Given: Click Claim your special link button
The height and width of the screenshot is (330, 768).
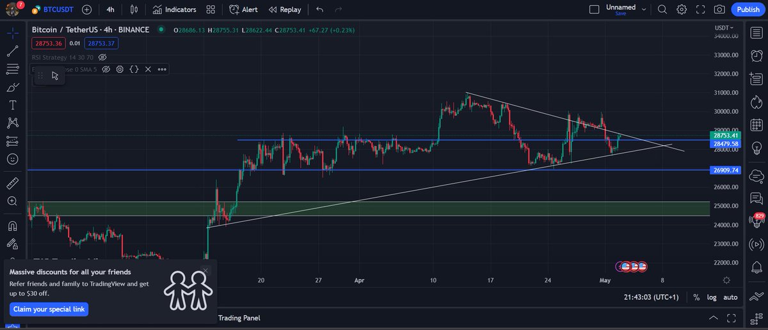Looking at the screenshot, I should (x=49, y=310).
